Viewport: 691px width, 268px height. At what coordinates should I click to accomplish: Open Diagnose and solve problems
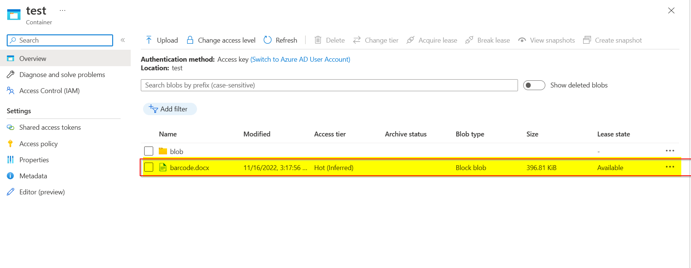[62, 75]
